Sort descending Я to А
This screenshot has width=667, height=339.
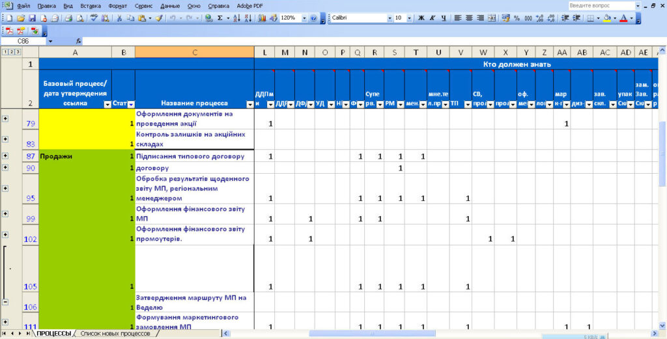click(248, 18)
